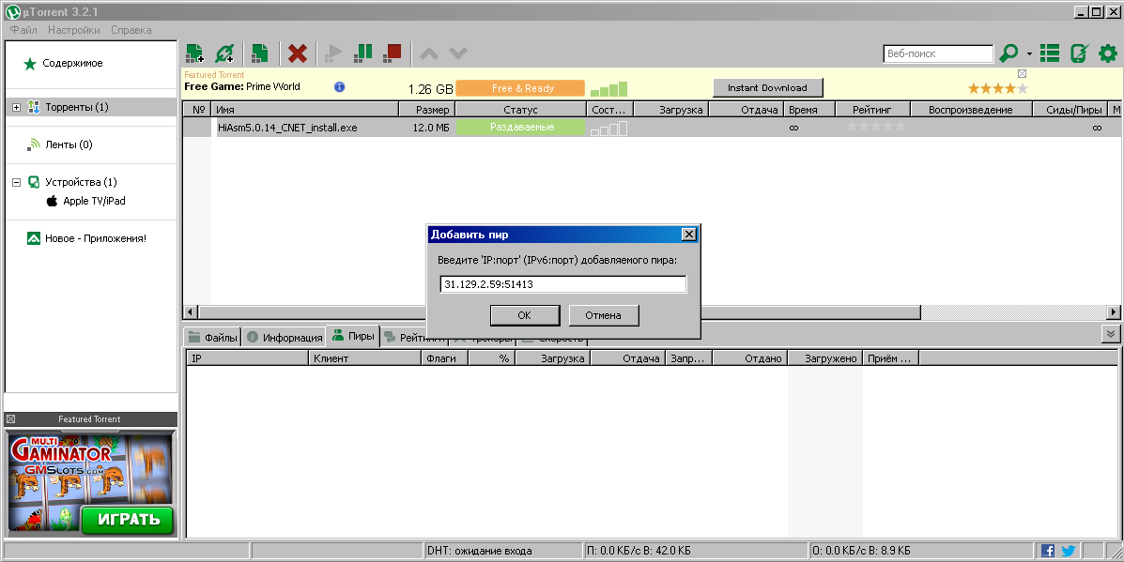Viewport: 1124px width, 562px height.
Task: Click the IP:port input field
Action: click(562, 284)
